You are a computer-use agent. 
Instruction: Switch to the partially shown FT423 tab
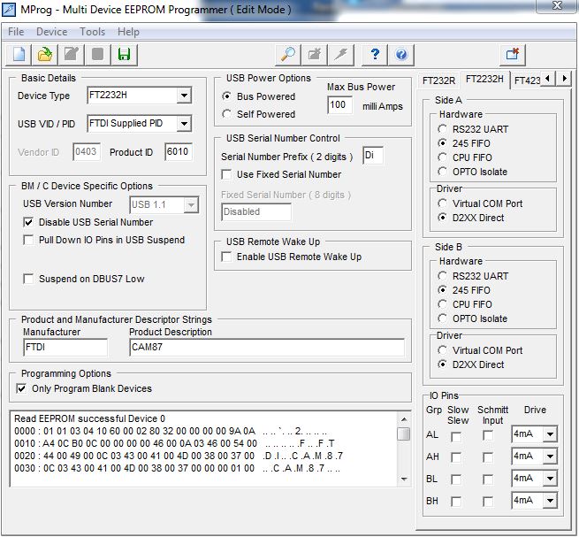pos(527,81)
